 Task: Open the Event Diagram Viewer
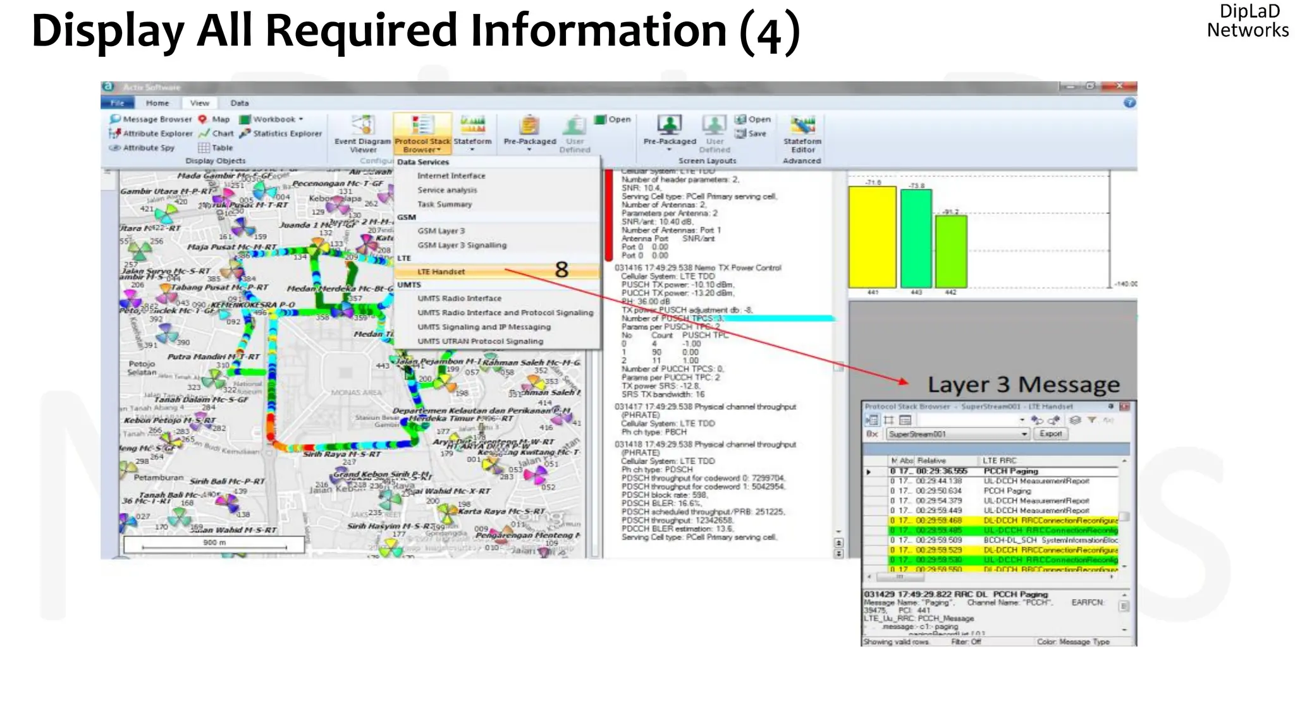pos(363,134)
